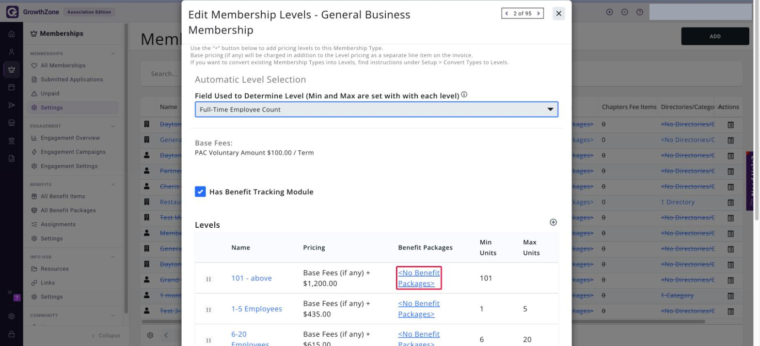Click the Actions column header
760x346 pixels.
728,107
